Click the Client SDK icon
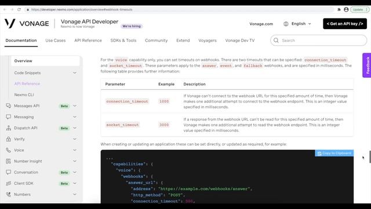371x209 pixels. pyautogui.click(x=9, y=183)
